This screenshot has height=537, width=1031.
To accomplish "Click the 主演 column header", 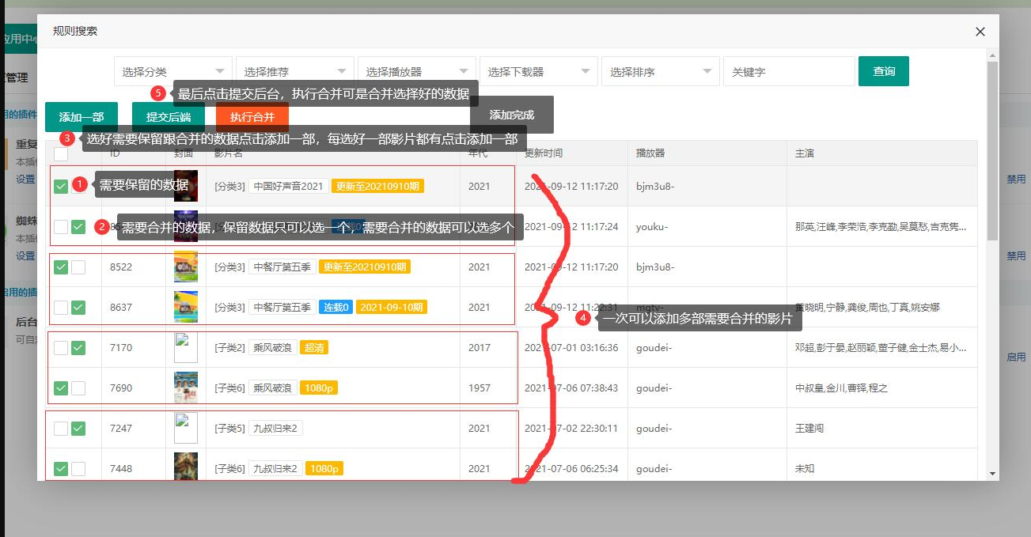I will pyautogui.click(x=805, y=153).
